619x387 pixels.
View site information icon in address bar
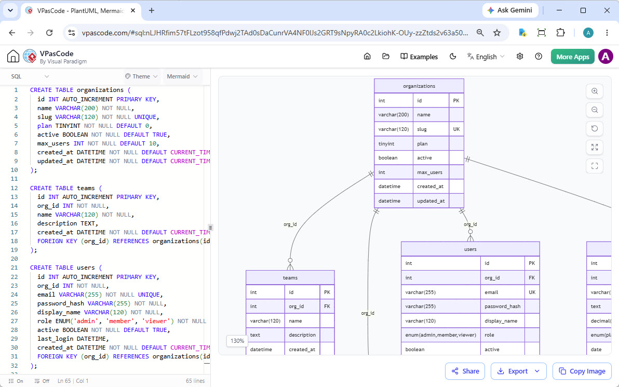point(72,33)
